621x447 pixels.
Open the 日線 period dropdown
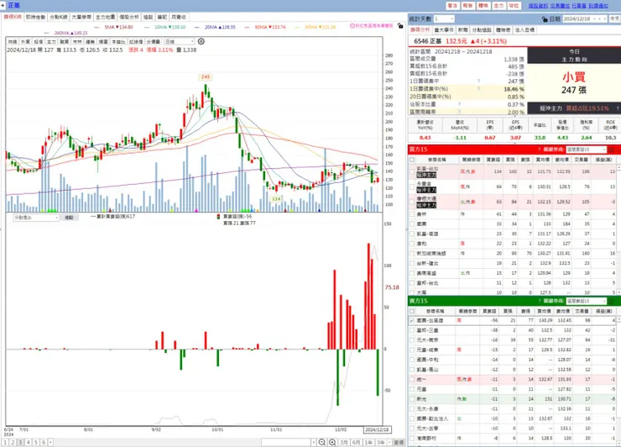180,41
